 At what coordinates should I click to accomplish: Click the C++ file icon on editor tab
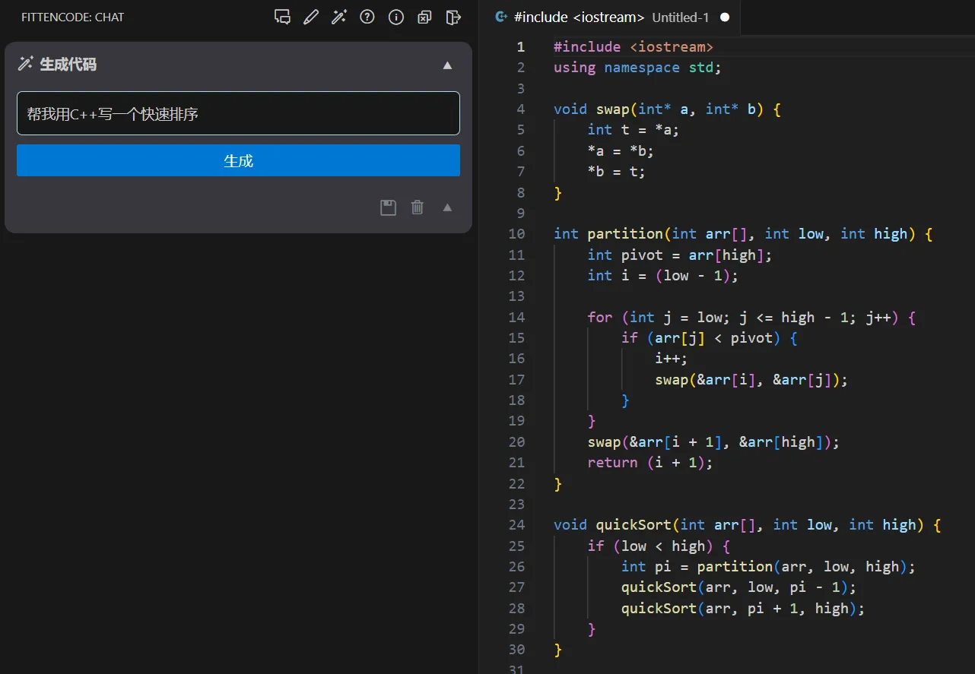click(501, 17)
